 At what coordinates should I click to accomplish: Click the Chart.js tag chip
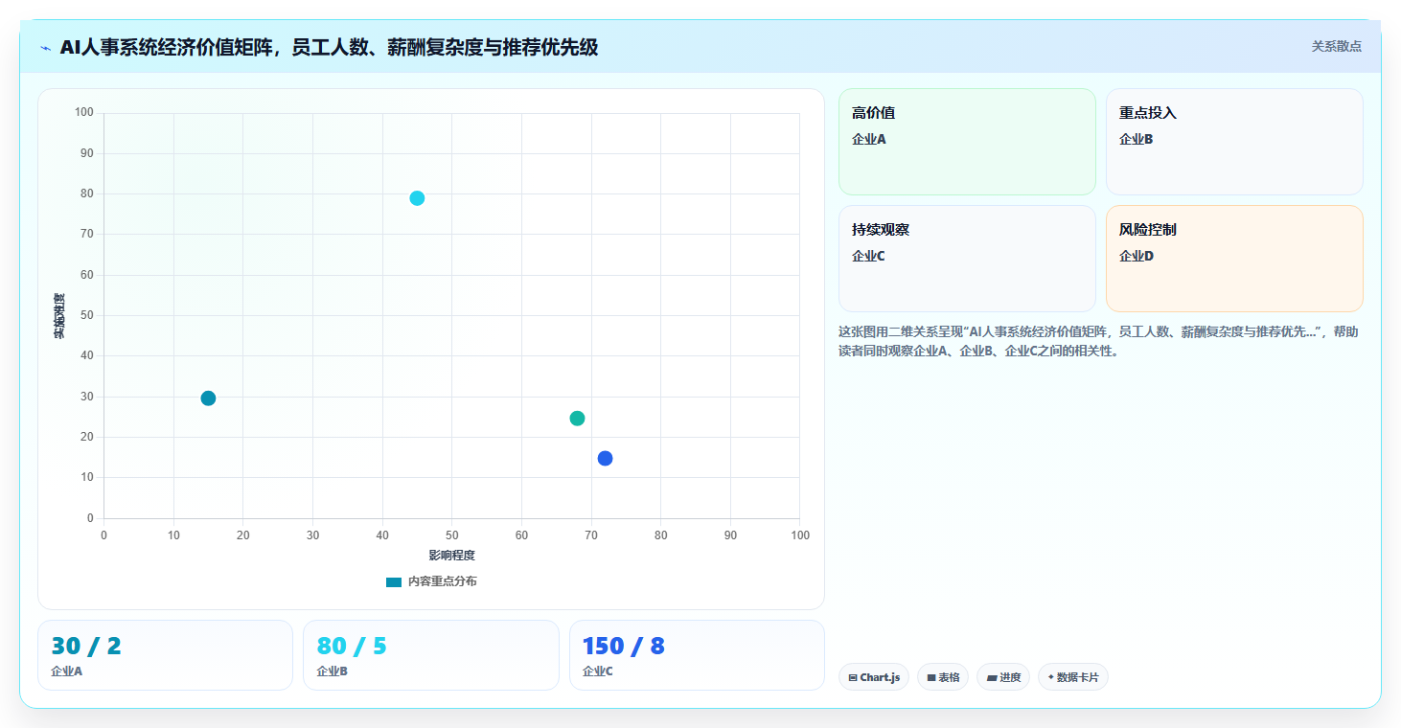click(x=874, y=677)
